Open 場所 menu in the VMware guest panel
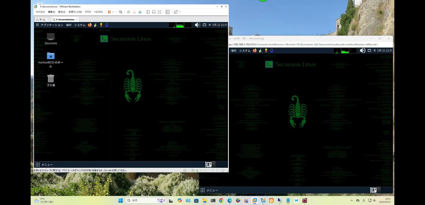This screenshot has width=425, height=205. point(69,25)
